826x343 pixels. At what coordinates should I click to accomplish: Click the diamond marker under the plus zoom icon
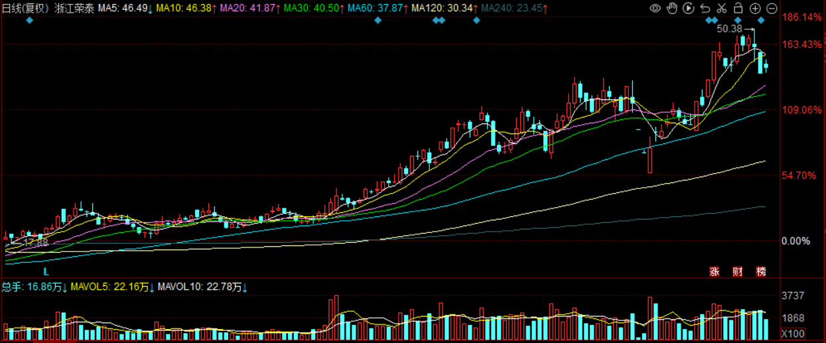pos(761,21)
